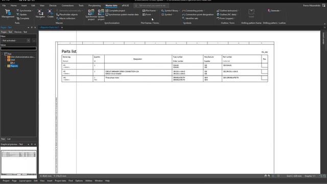Click the Value input field
The height and width of the screenshot is (184, 327).
[x=18, y=49]
